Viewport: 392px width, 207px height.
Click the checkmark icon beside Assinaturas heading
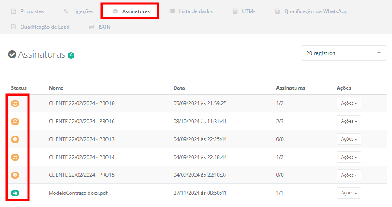[x=12, y=55]
